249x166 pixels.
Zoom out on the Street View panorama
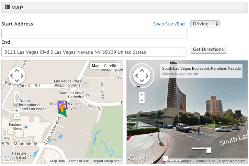pos(142,101)
